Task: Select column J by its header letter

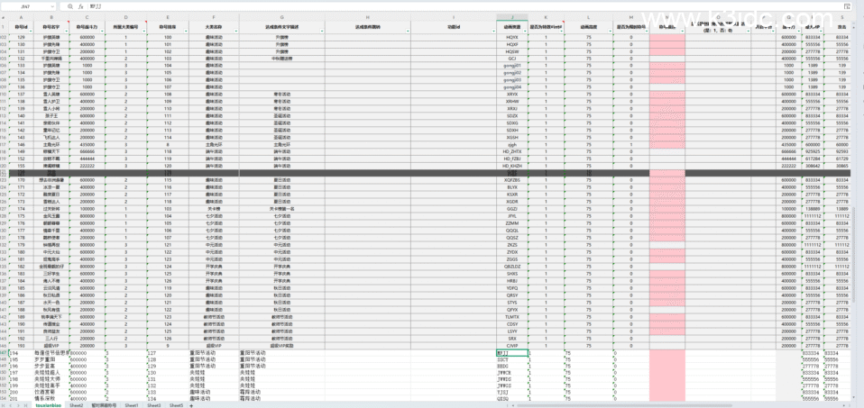Action: pyautogui.click(x=512, y=17)
